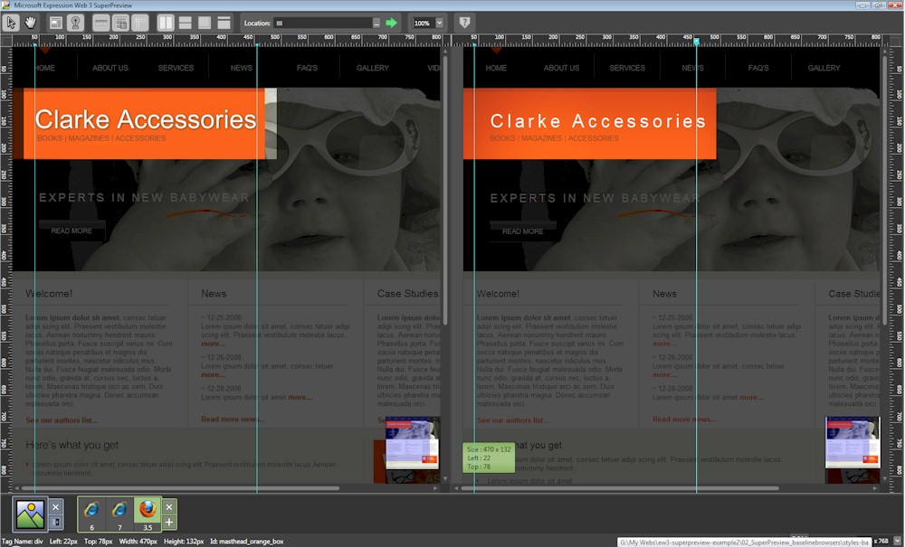
Task: Activate the hand panning mode tool
Action: (31, 24)
